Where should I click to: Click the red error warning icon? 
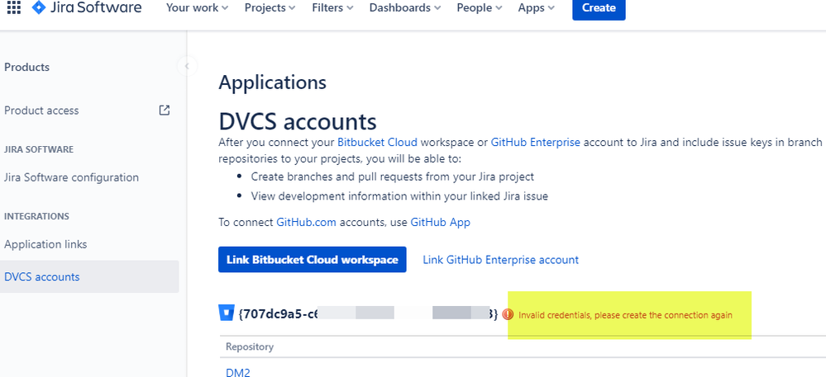(508, 314)
